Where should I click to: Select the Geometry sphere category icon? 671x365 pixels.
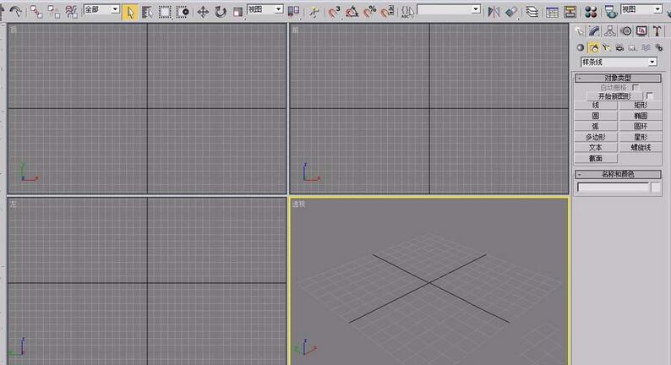pos(581,47)
